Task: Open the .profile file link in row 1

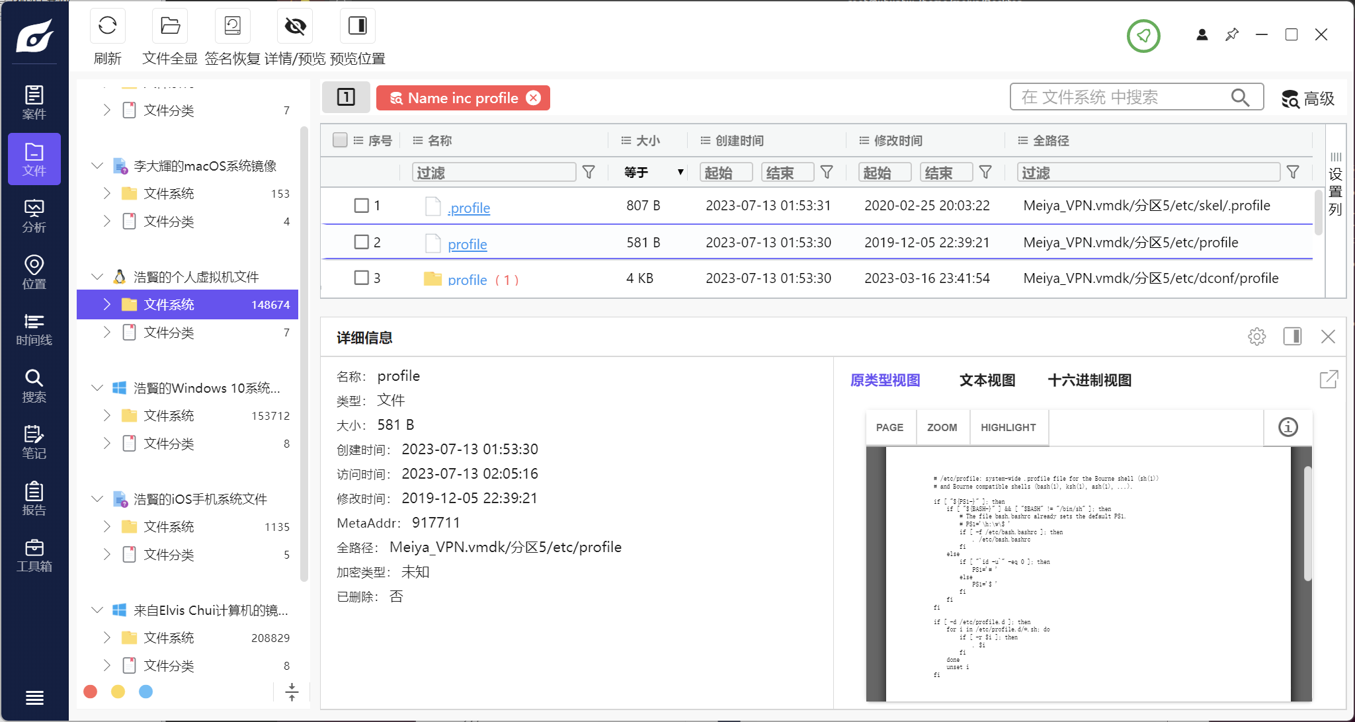Action: point(469,208)
